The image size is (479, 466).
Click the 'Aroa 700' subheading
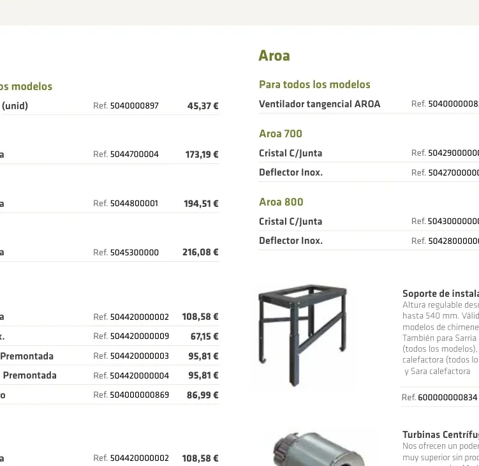coord(281,133)
